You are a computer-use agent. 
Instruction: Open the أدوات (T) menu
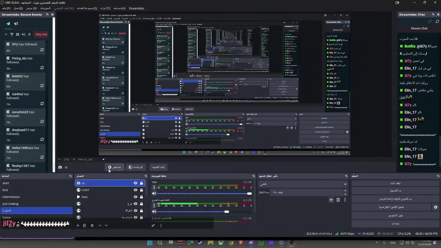[105, 8]
